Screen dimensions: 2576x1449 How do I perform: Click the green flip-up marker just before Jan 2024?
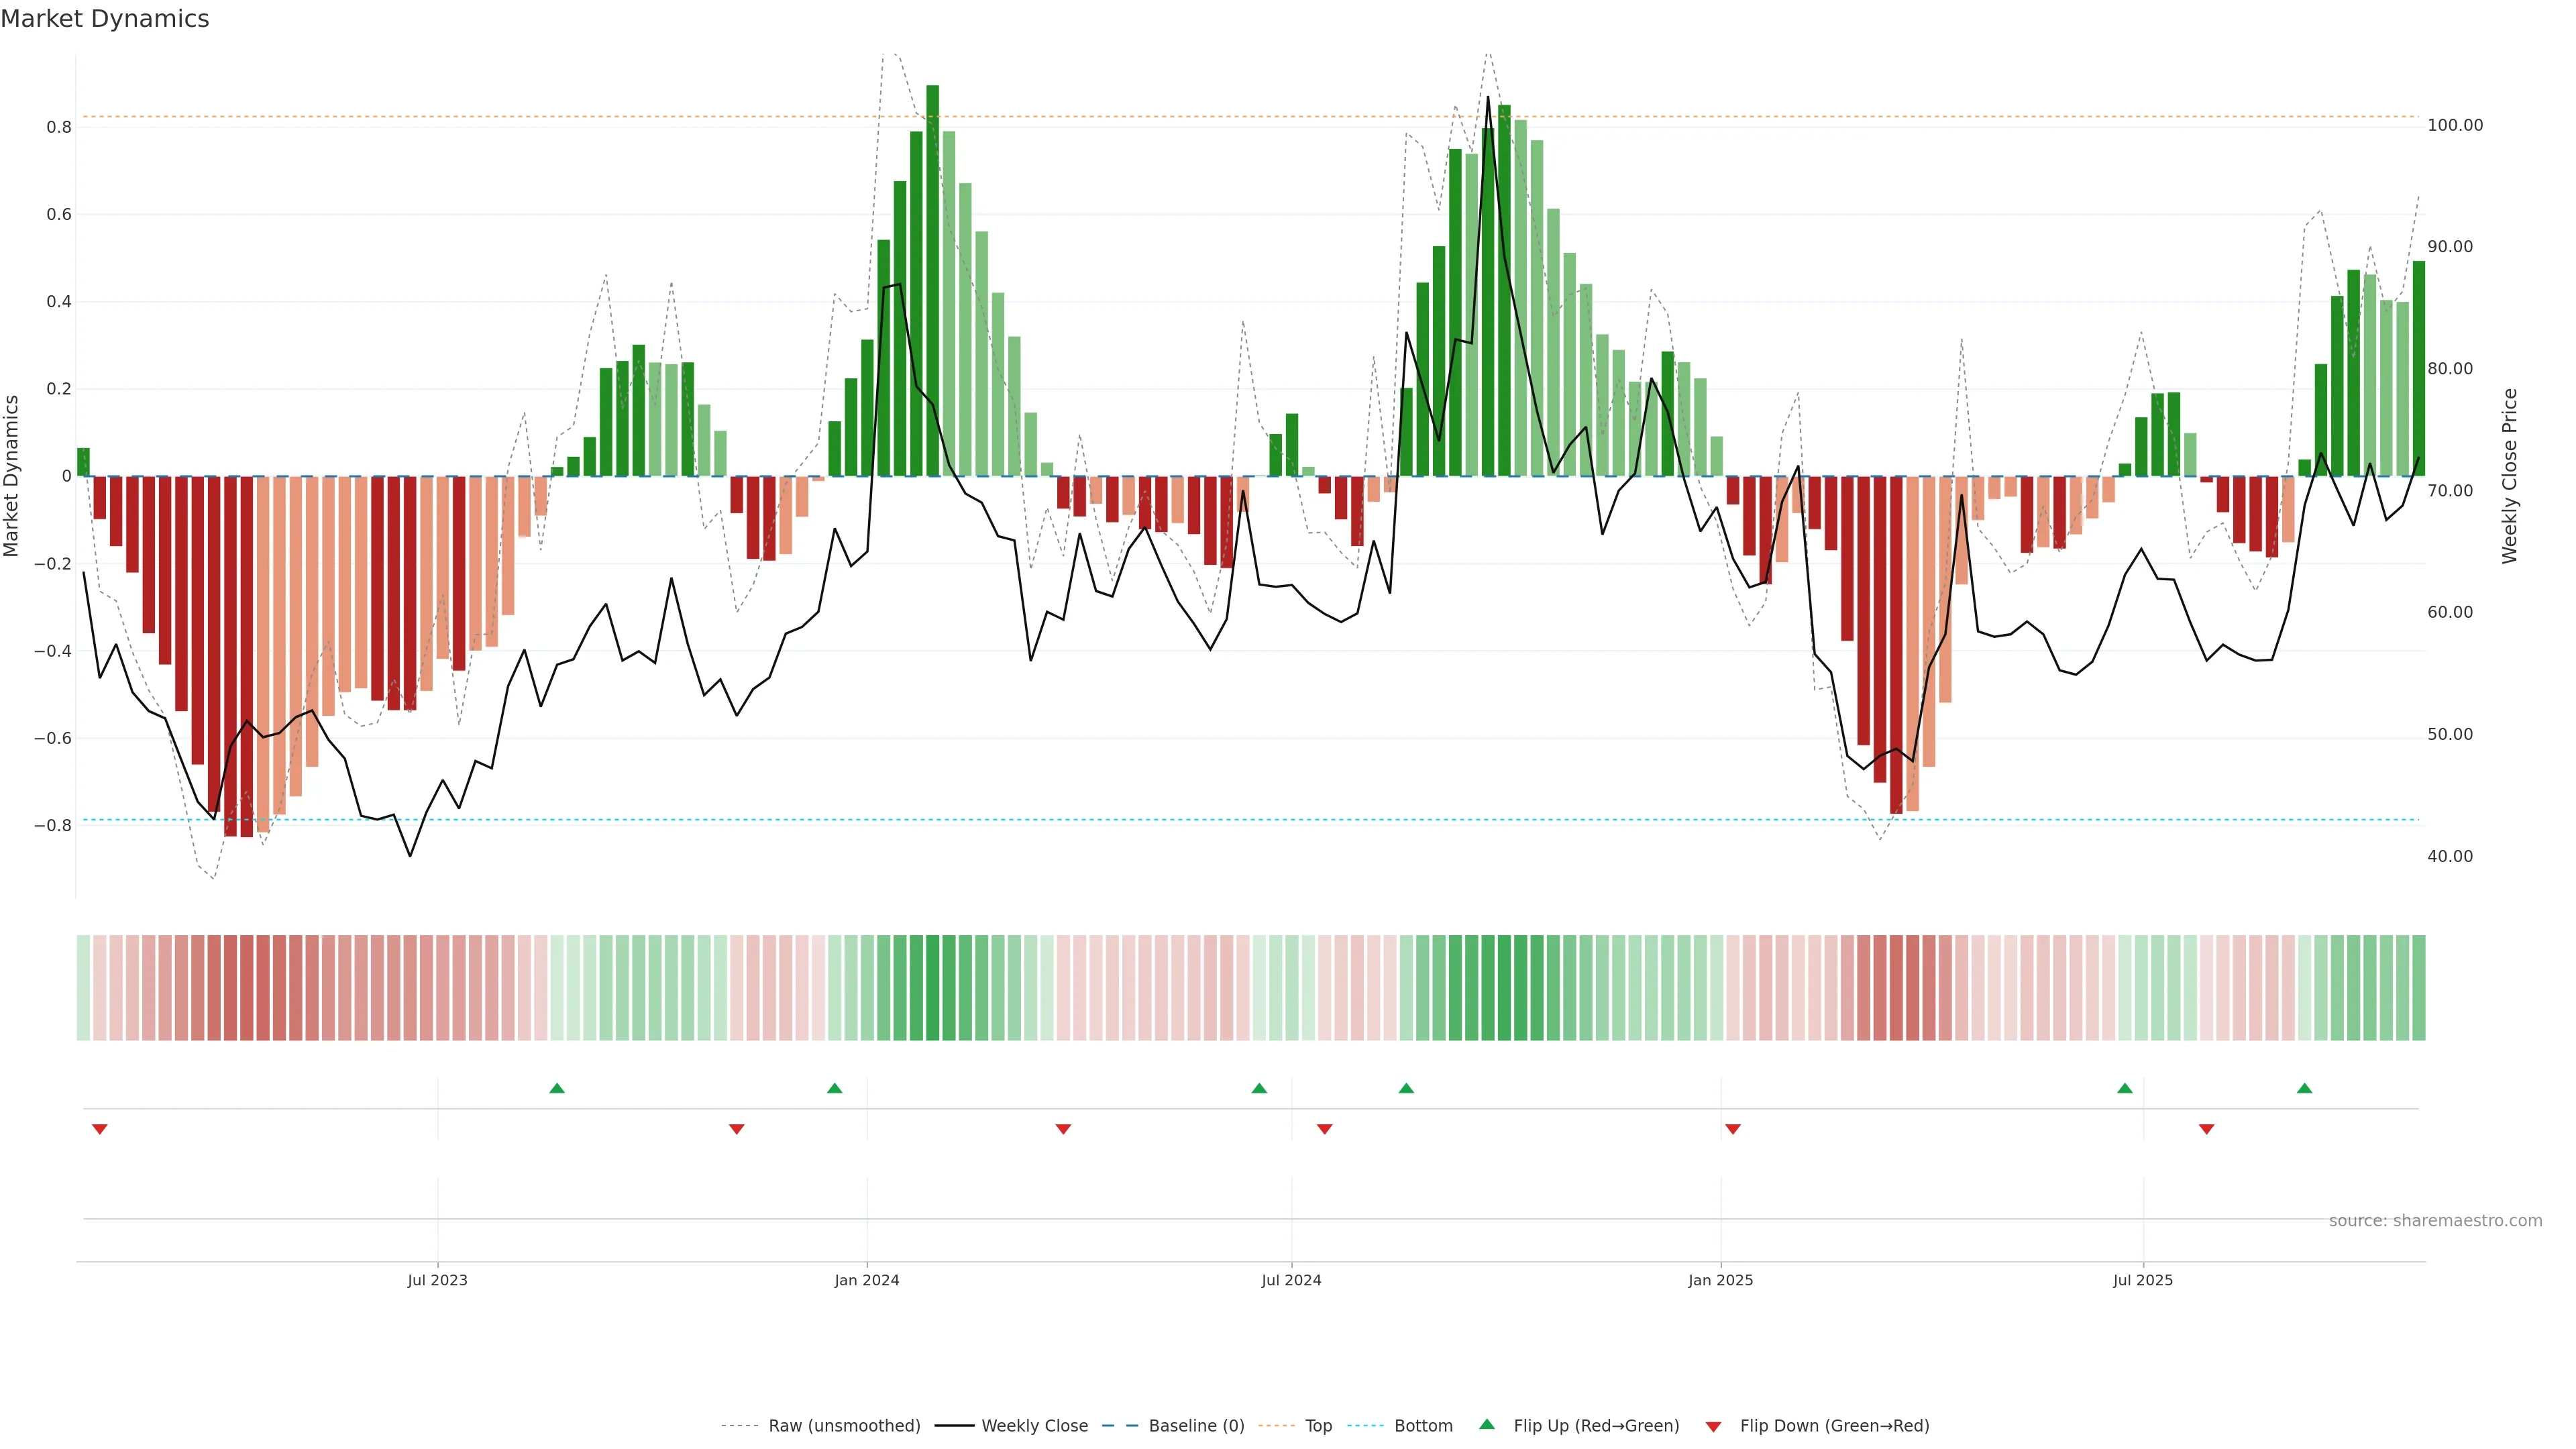click(834, 1088)
